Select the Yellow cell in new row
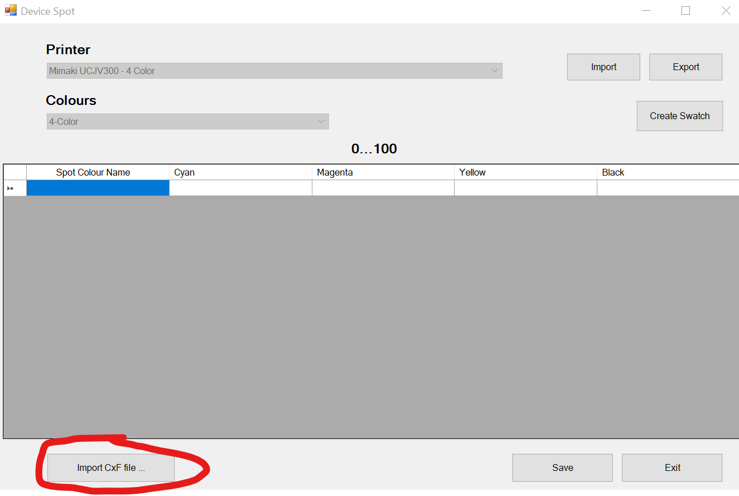 [x=525, y=188]
